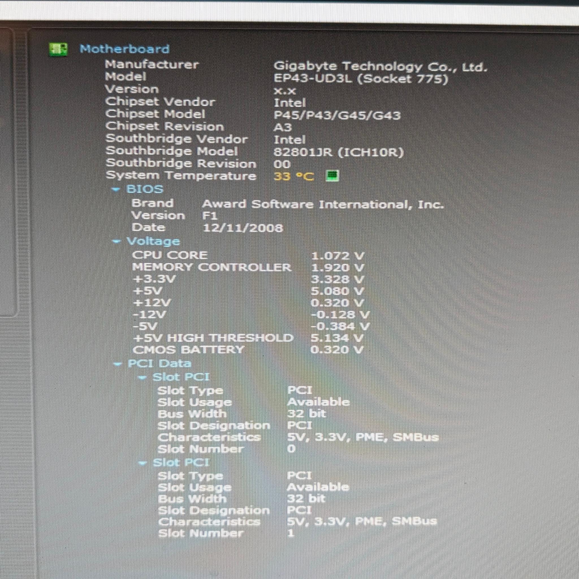Click the Slot Number value 1
Viewport: 579px width, 579px height.
pyautogui.click(x=291, y=533)
